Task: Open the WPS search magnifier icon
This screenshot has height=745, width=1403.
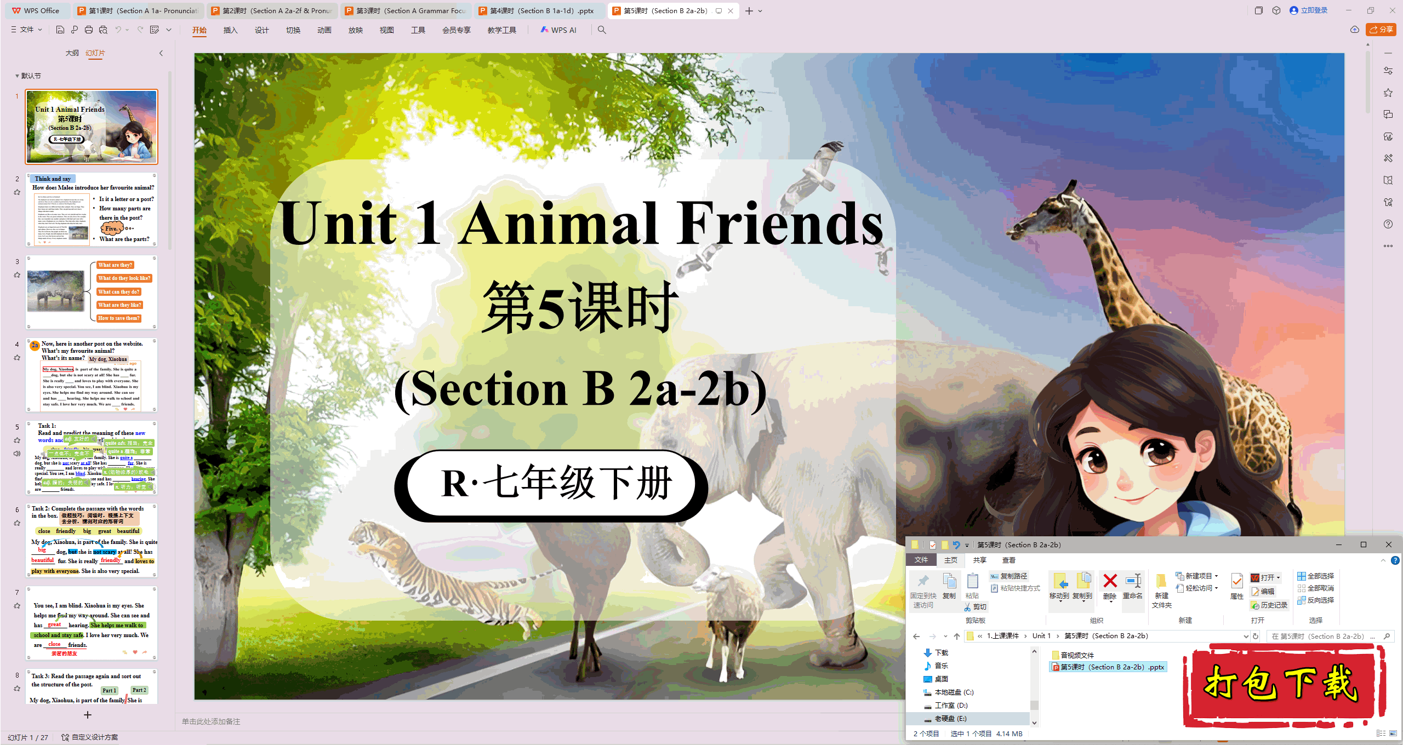Action: [x=602, y=30]
